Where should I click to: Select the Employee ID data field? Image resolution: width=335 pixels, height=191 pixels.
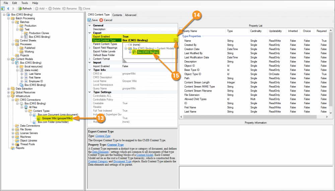36,81
